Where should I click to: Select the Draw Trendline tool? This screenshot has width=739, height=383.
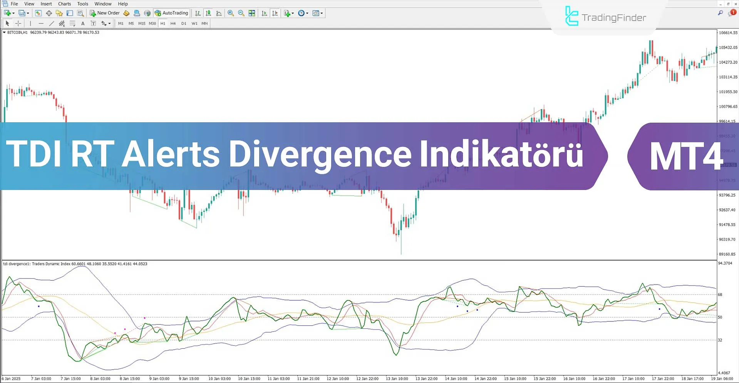click(x=51, y=23)
